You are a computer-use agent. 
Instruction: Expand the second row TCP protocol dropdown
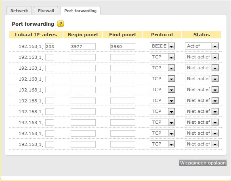[x=162, y=57]
